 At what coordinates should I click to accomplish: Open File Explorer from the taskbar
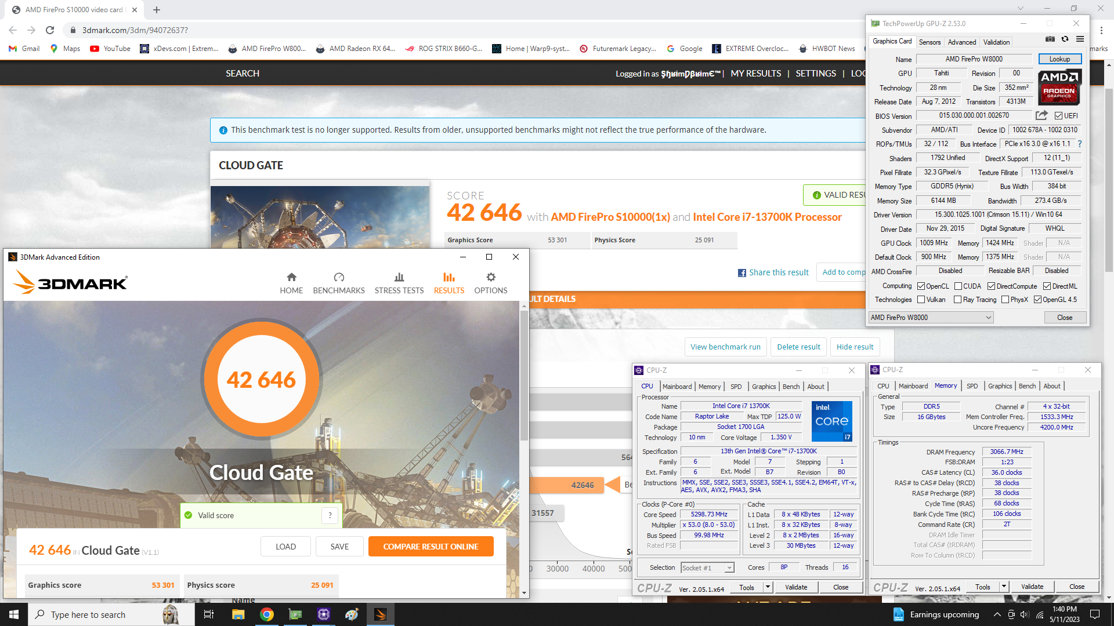click(238, 614)
